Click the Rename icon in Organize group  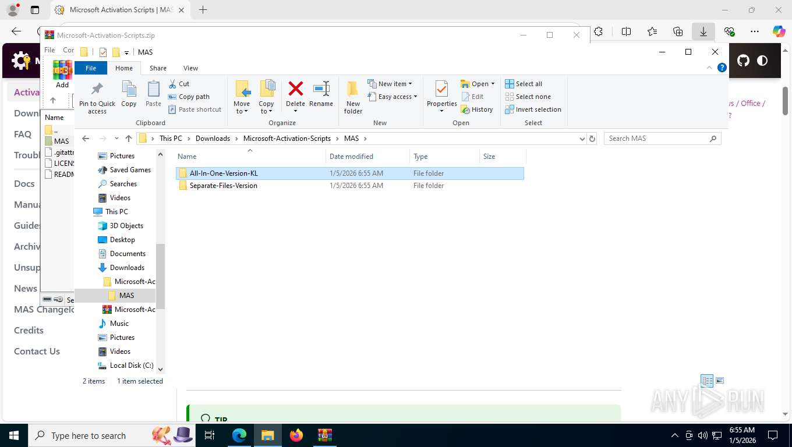[x=321, y=88]
